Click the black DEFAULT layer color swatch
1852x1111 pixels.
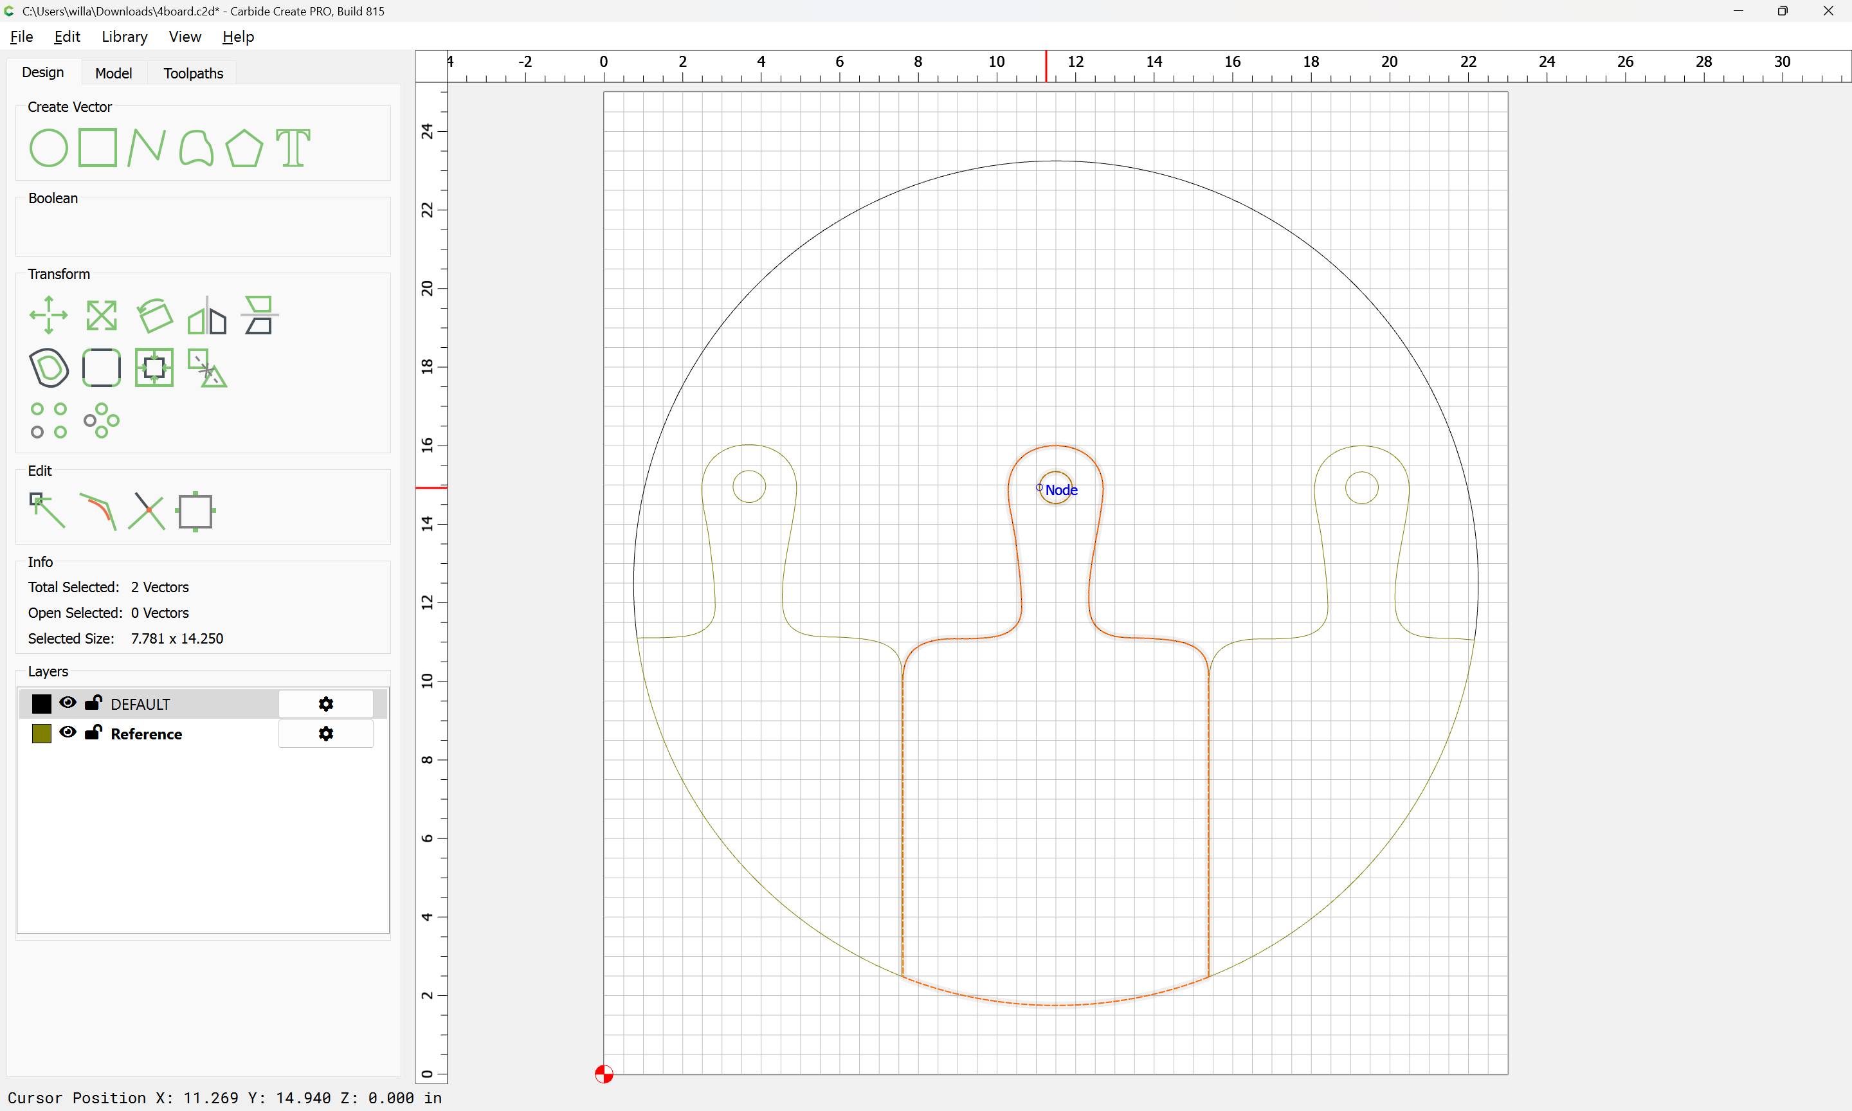42,704
